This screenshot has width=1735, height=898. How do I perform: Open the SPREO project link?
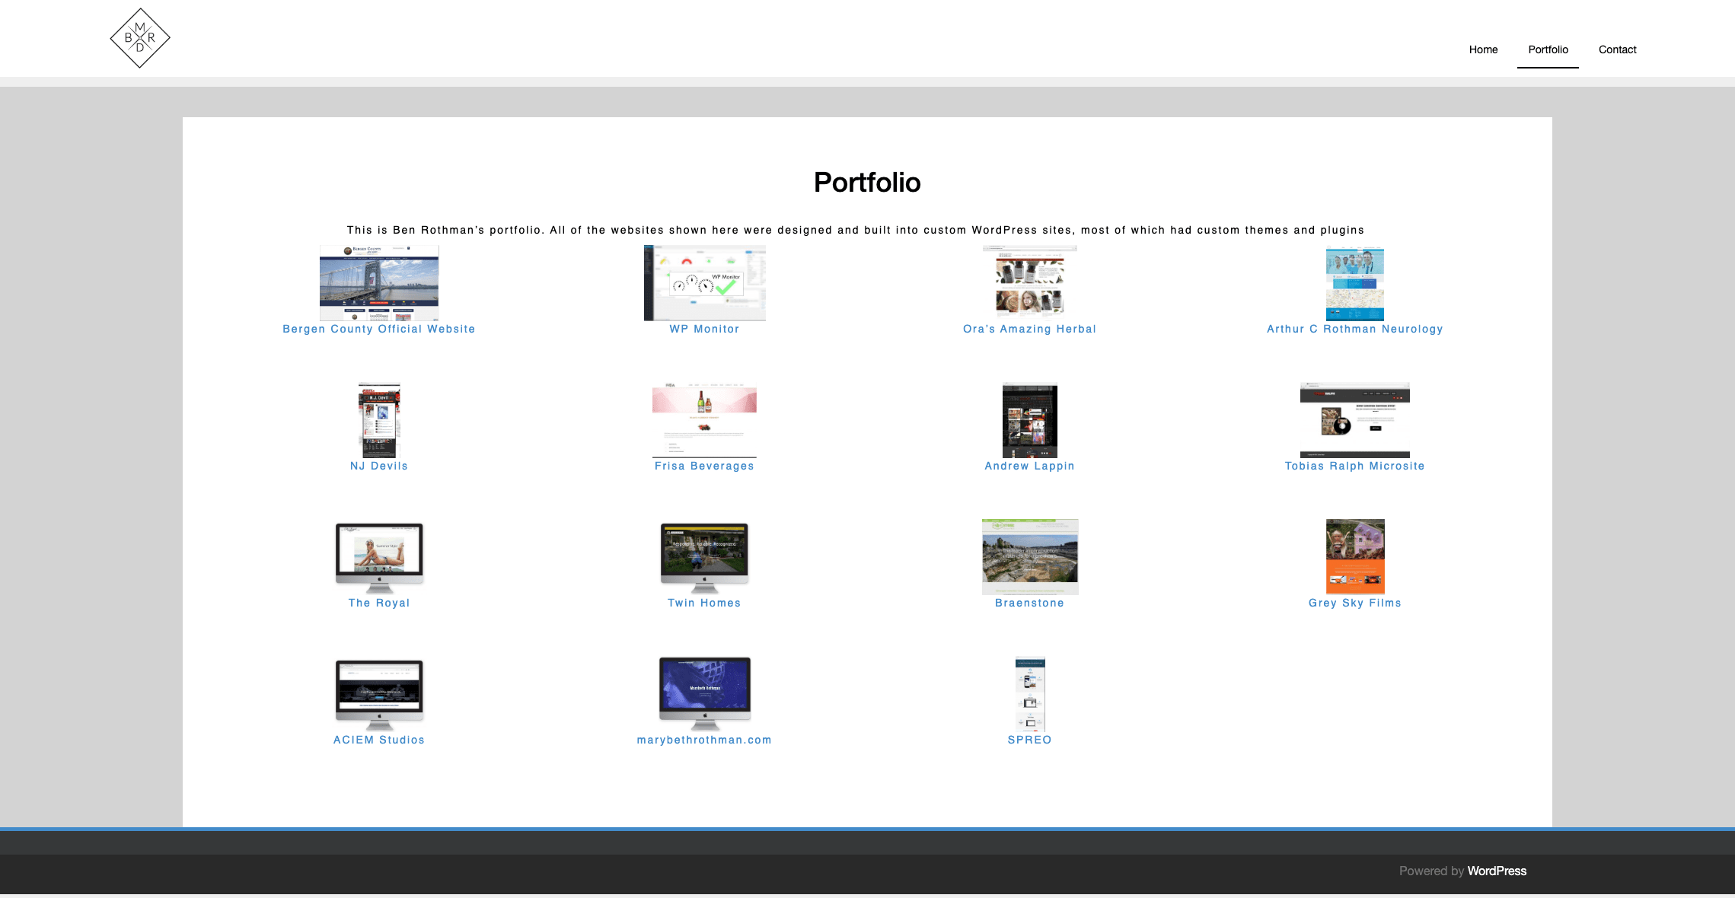1029,740
